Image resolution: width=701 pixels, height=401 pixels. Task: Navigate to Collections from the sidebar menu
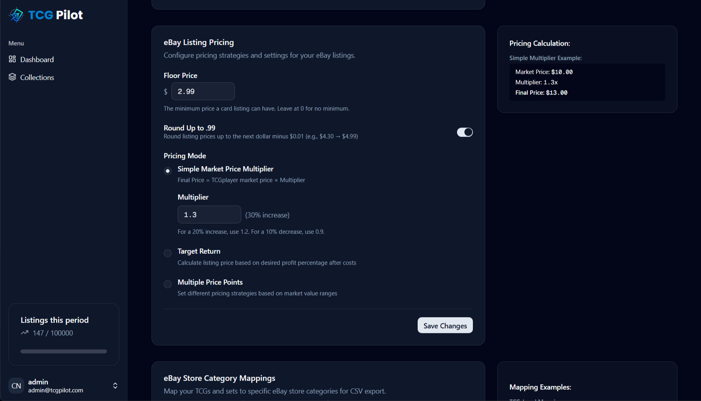point(37,77)
